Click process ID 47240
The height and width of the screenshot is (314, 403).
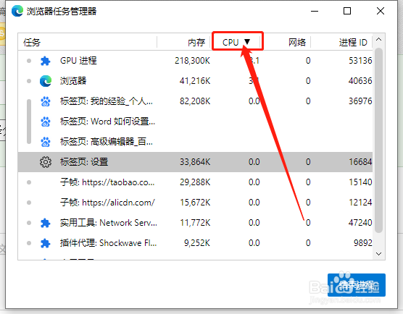point(360,223)
